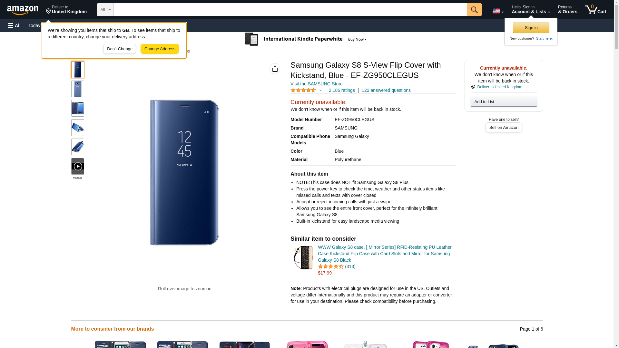Click the search magnifier button

click(x=474, y=10)
